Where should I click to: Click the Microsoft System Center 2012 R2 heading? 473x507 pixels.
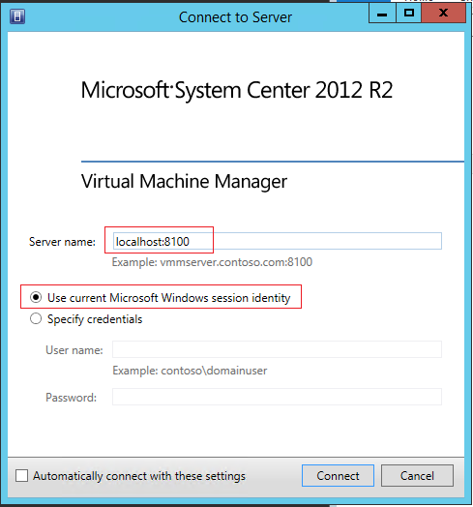[x=237, y=90]
